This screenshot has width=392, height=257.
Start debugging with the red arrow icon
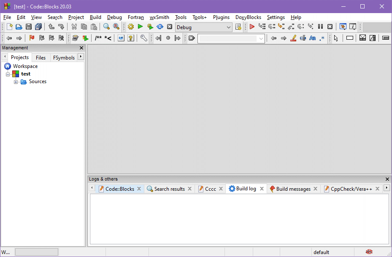pos(252,27)
